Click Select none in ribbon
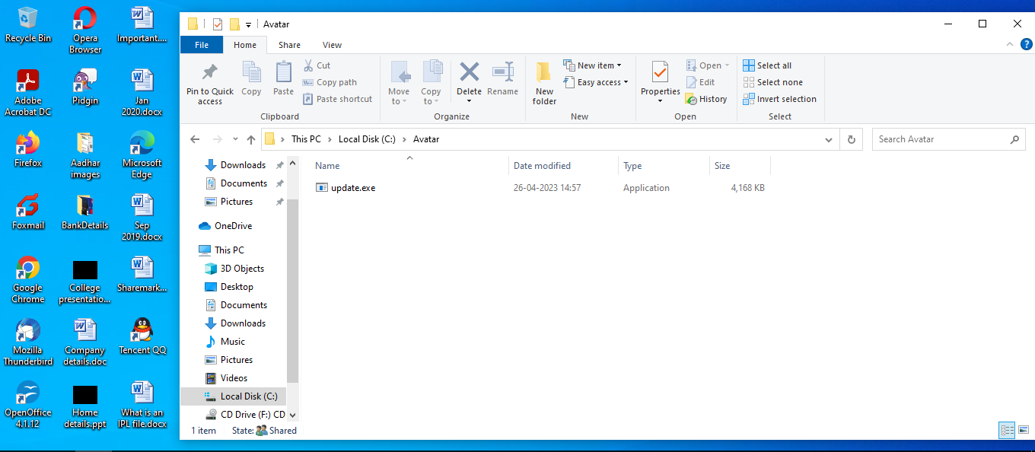Image resolution: width=1035 pixels, height=452 pixels. 772,81
